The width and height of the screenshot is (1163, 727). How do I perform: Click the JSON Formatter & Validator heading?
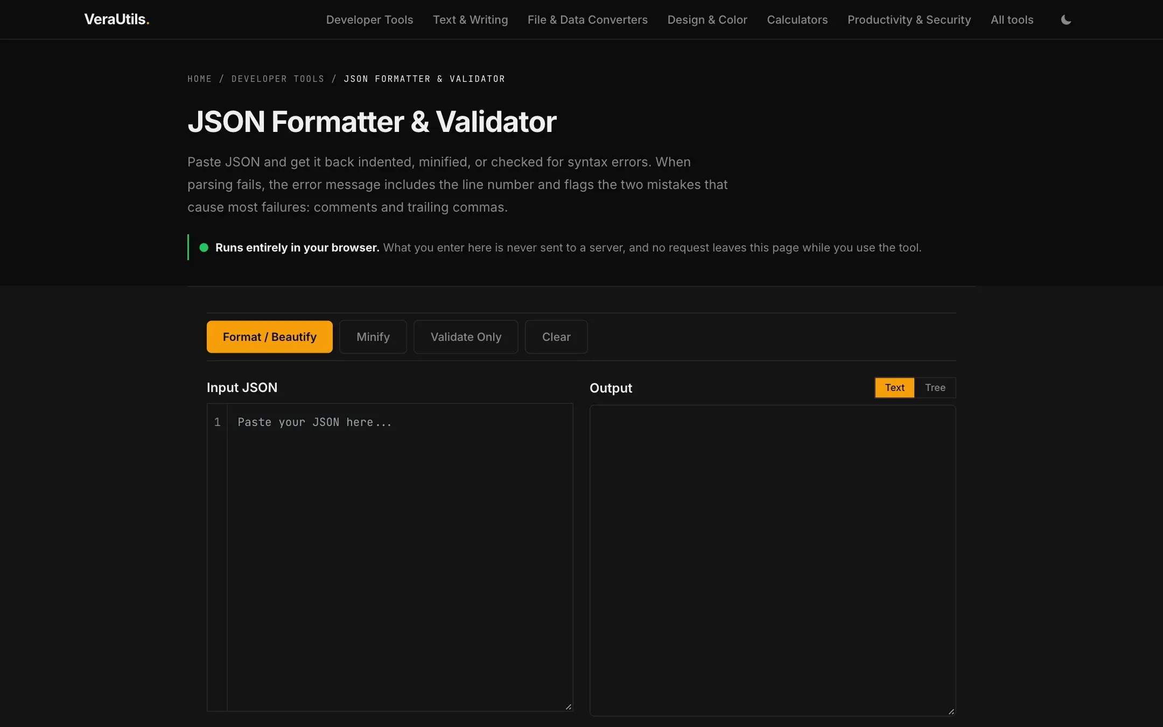[372, 122]
